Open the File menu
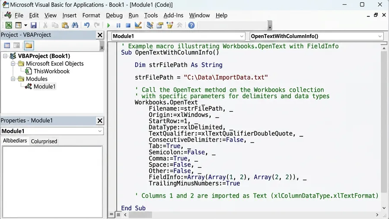The width and height of the screenshot is (389, 219). [19, 16]
